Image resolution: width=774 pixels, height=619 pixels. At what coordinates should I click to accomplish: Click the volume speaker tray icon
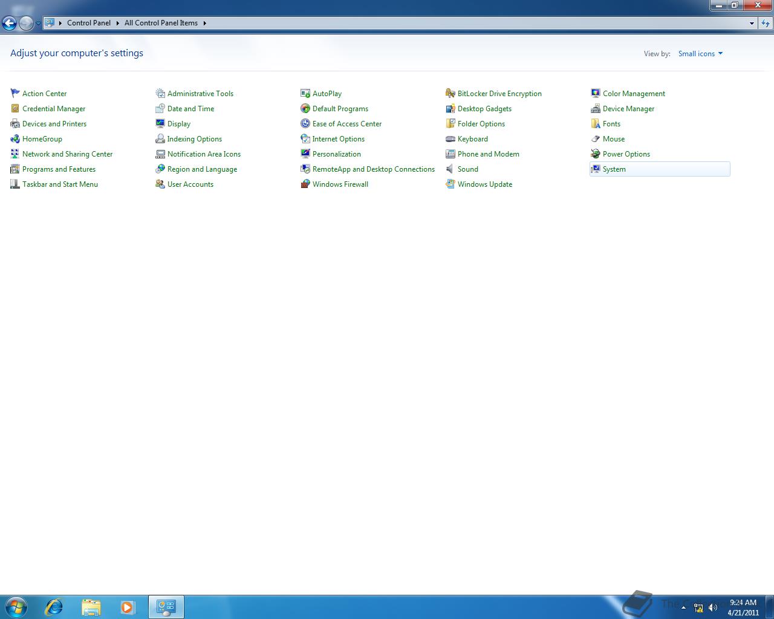point(712,608)
